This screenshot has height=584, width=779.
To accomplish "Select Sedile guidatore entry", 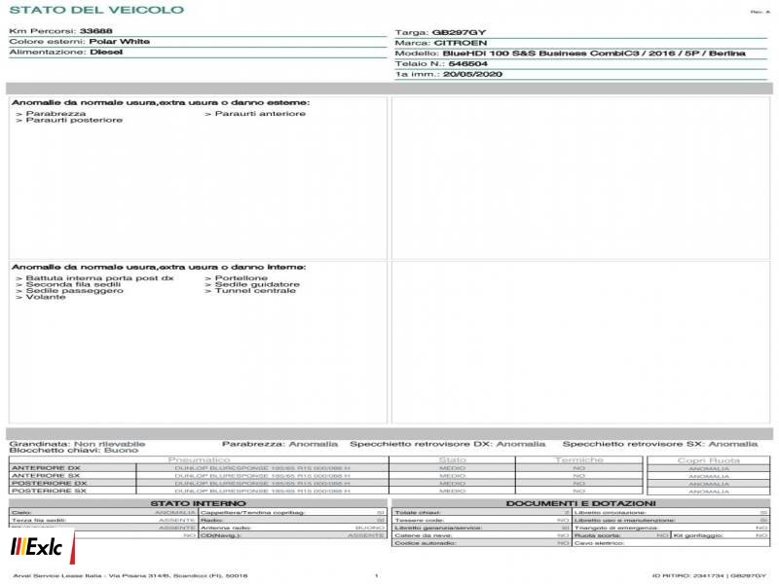I will click(x=257, y=284).
